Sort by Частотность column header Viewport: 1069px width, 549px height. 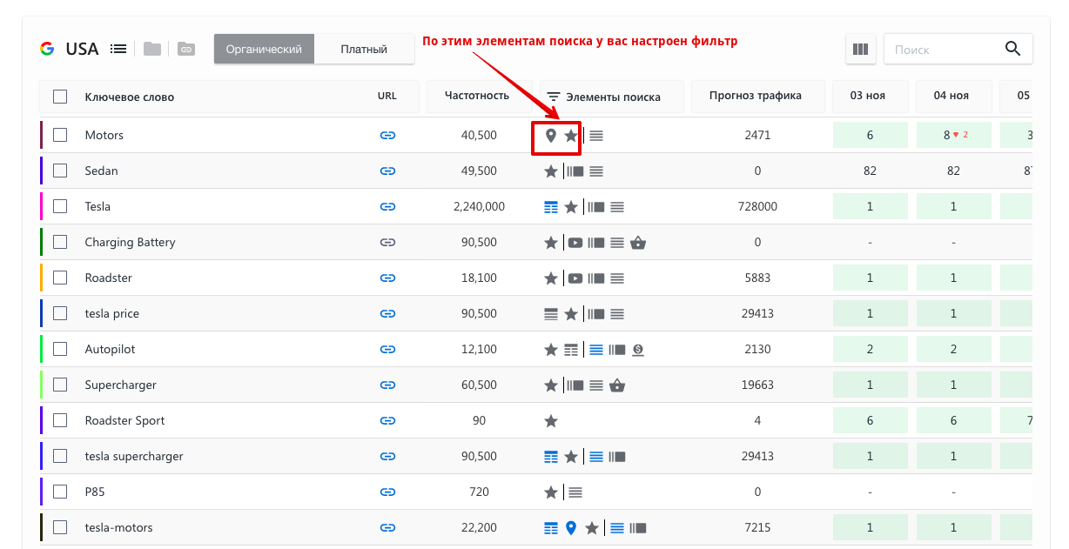[x=476, y=96]
